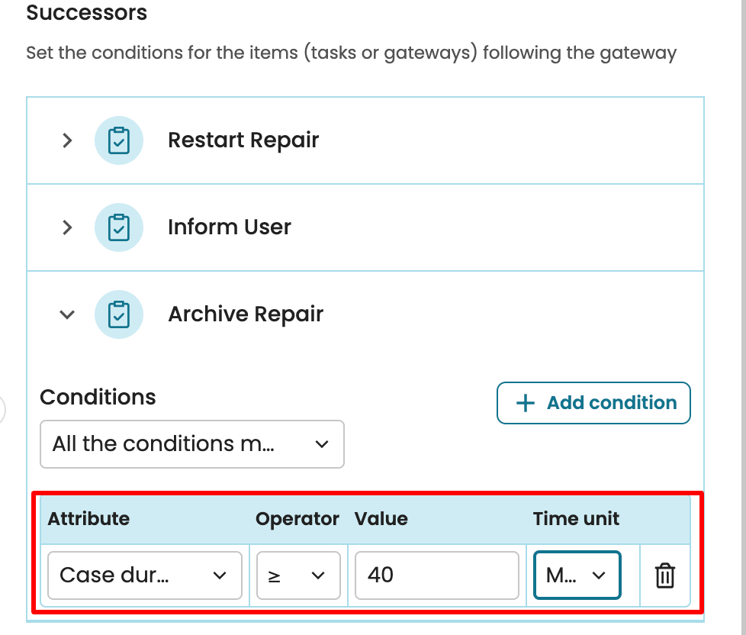The image size is (746, 635).
Task: Click the Archive Repair task clipboard icon
Action: (x=119, y=314)
